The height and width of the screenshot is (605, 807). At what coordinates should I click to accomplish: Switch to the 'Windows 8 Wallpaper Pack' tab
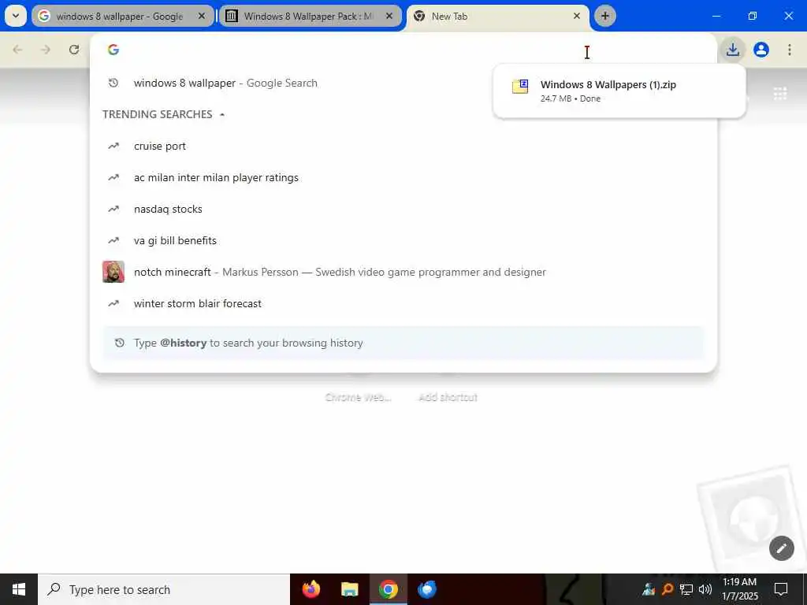[x=310, y=16]
